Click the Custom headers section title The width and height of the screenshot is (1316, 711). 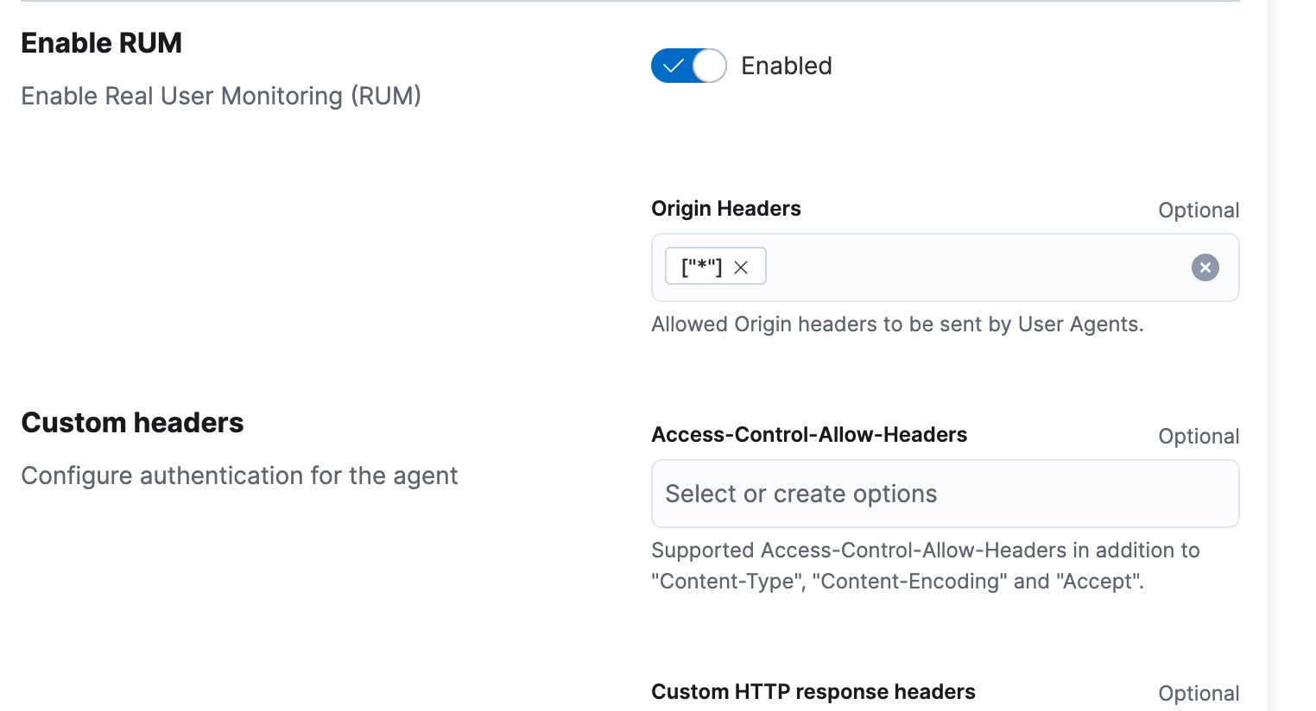pos(132,423)
